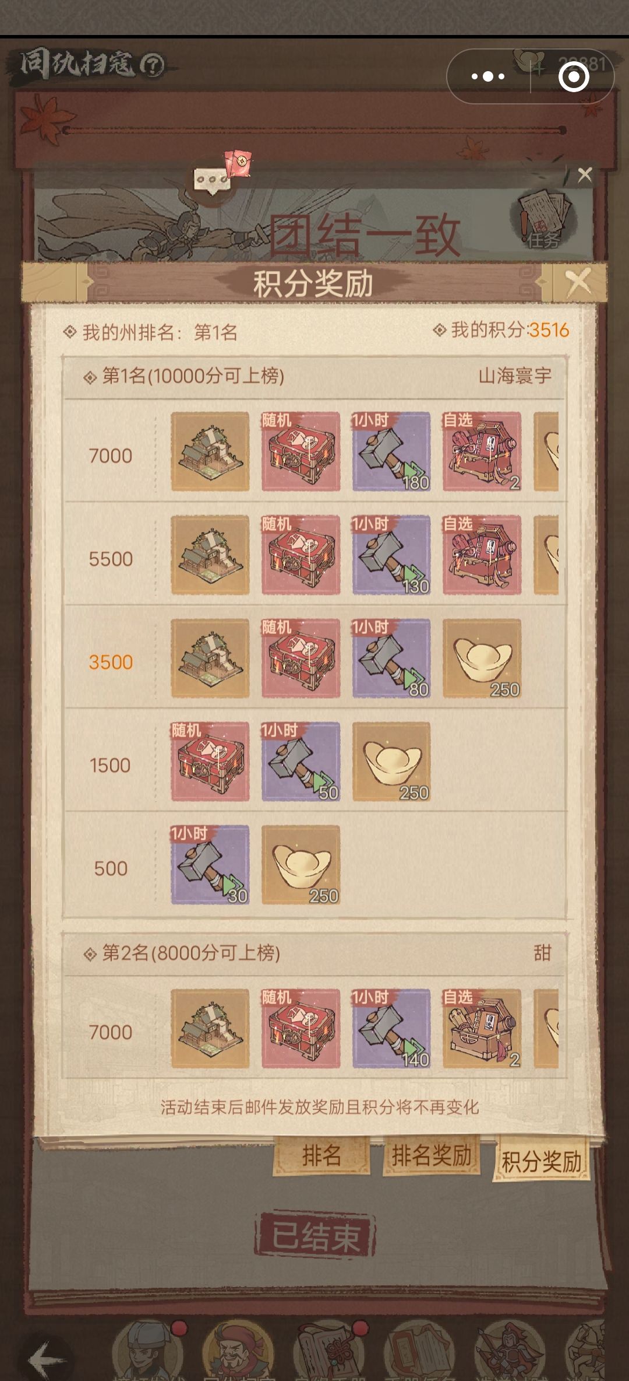Tap the back arrow at the bottom
This screenshot has height=1381, width=629.
(47, 1358)
